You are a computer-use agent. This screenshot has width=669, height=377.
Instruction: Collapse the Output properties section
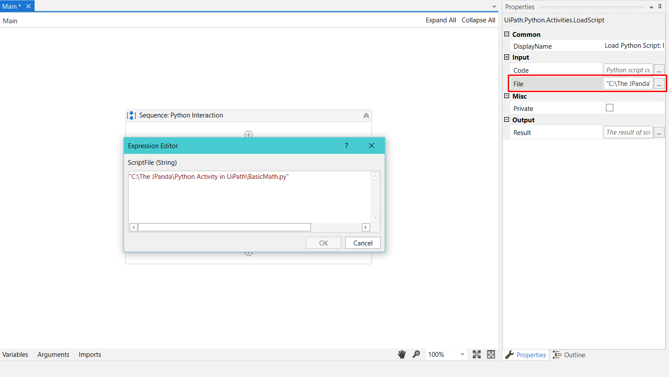coord(506,120)
